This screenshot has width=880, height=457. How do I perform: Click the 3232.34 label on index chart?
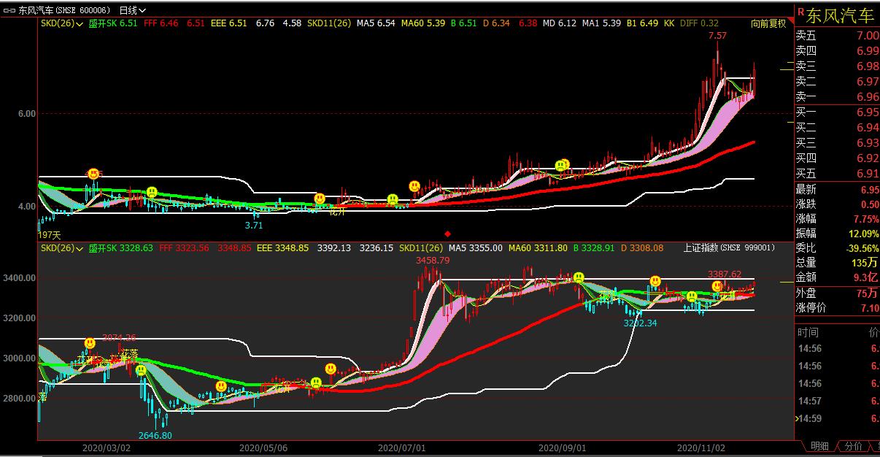tap(641, 323)
